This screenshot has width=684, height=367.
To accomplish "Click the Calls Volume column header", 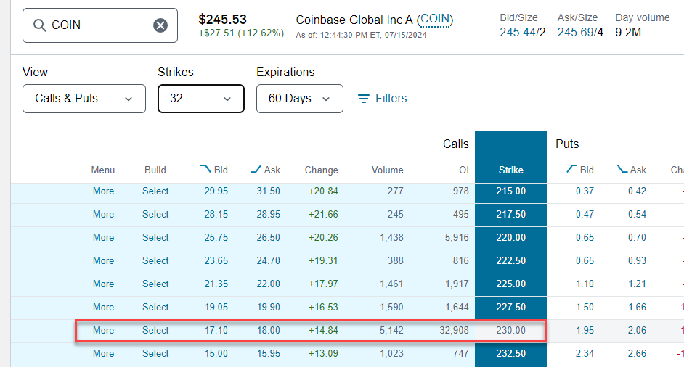I will [x=387, y=170].
